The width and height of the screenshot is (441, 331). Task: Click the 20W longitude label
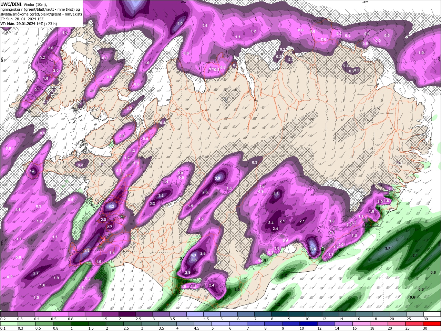[x=183, y=2]
